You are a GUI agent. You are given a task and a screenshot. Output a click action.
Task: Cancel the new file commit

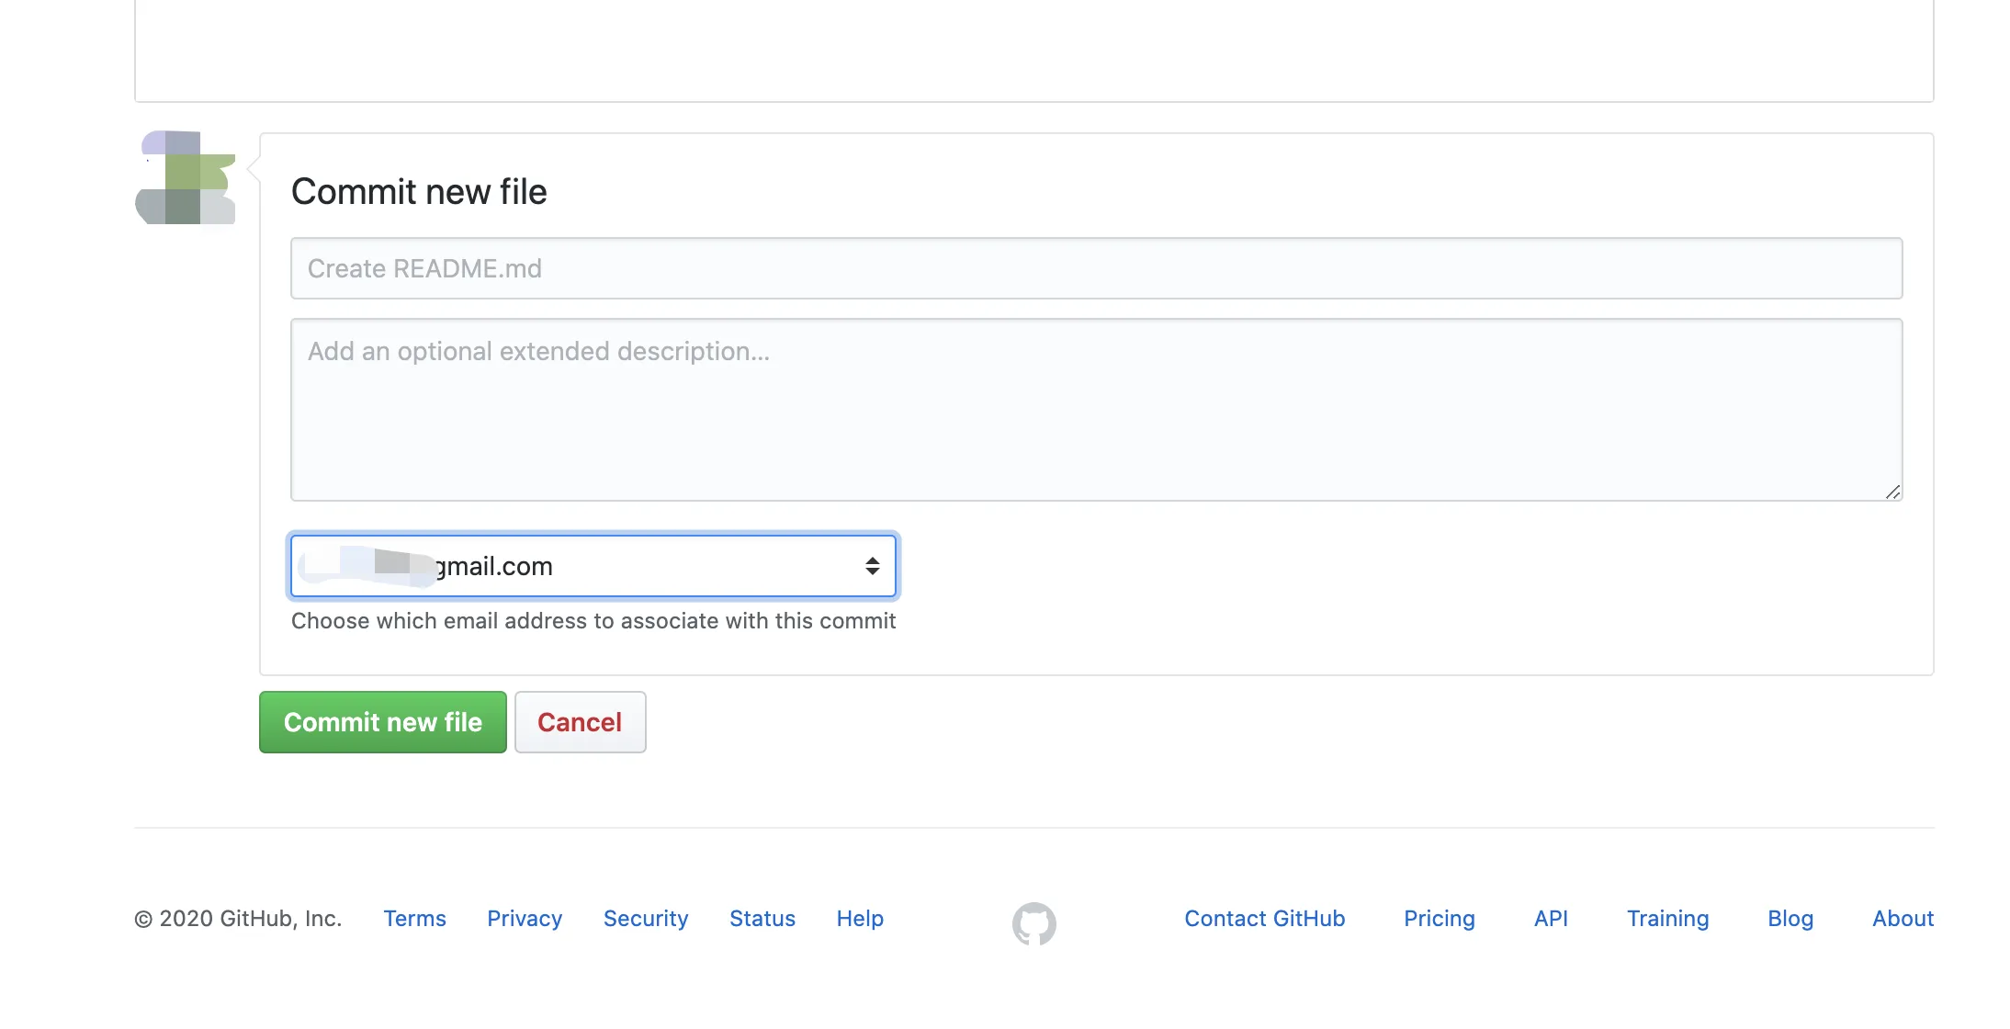click(x=580, y=722)
